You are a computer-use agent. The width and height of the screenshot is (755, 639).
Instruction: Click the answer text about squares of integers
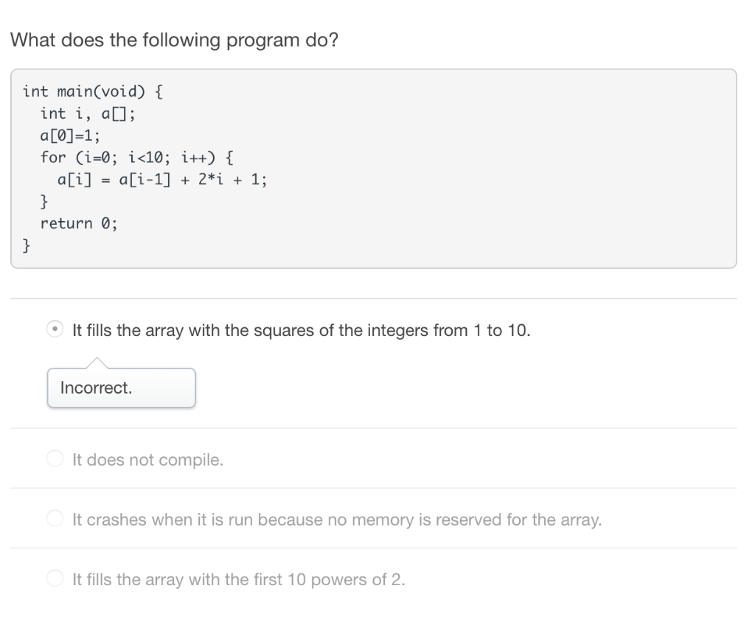tap(301, 330)
